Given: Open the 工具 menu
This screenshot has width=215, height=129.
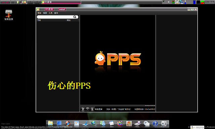Looking at the screenshot, I should pos(51,13).
